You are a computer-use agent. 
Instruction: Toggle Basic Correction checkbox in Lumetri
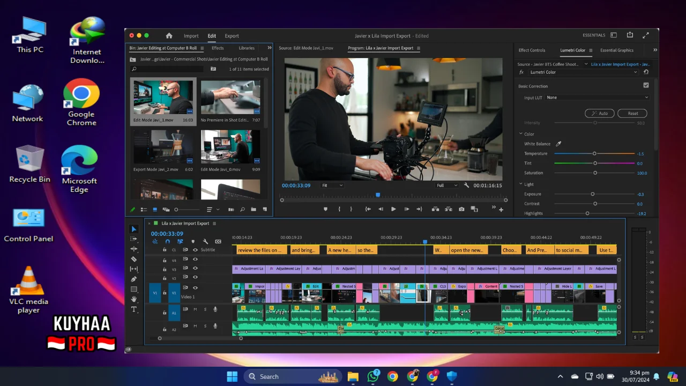646,86
